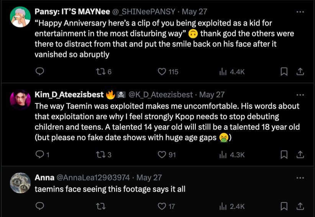
Task: Open the May 27 timestamp on Anna's tweet
Action: 149,178
